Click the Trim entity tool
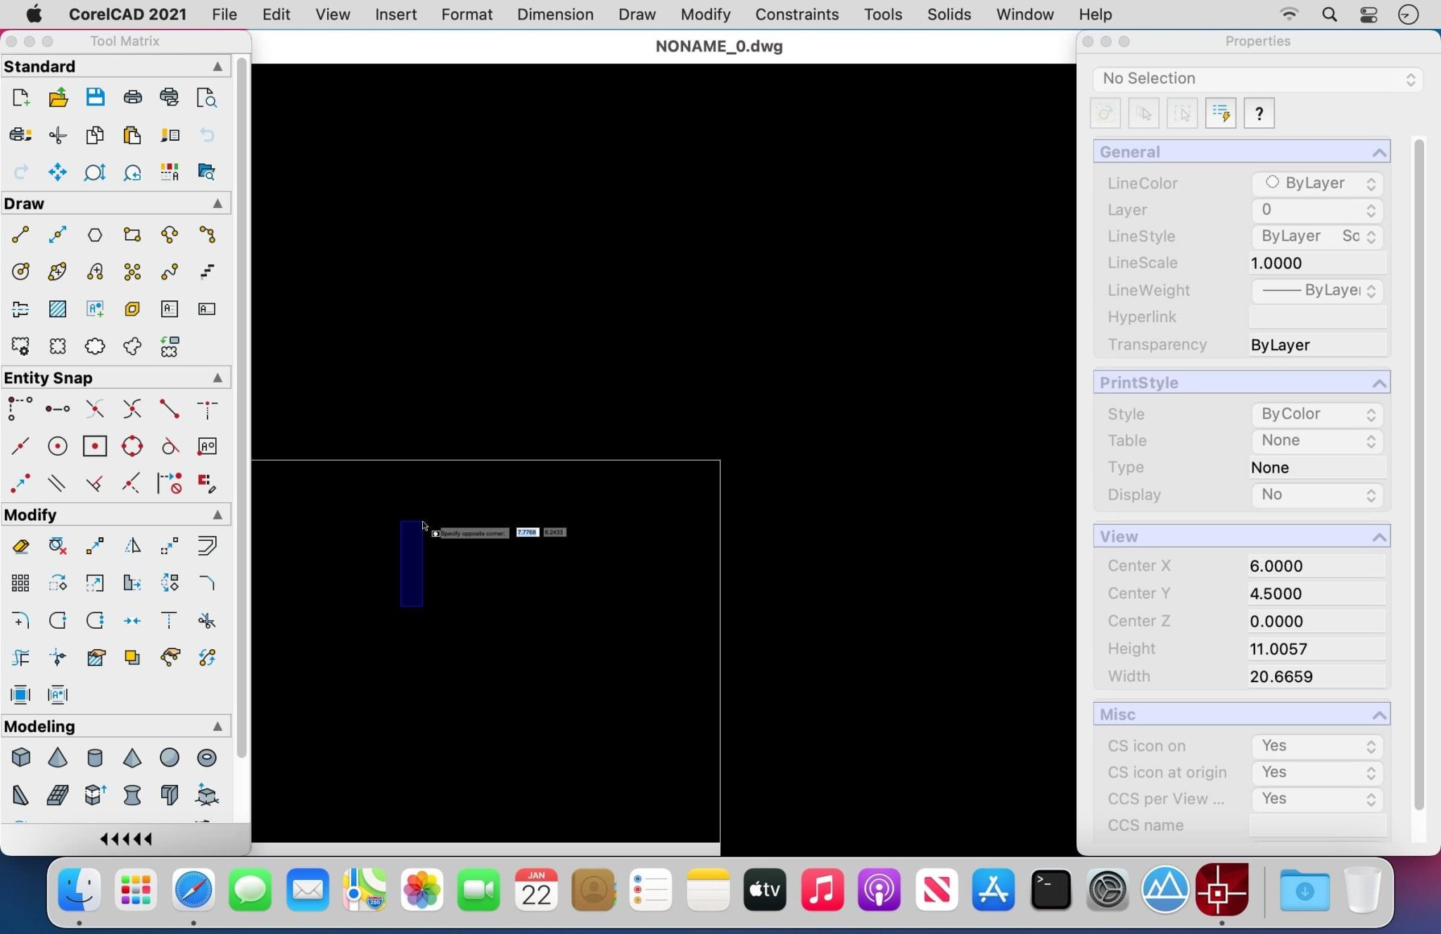This screenshot has height=934, width=1441. pyautogui.click(x=207, y=619)
